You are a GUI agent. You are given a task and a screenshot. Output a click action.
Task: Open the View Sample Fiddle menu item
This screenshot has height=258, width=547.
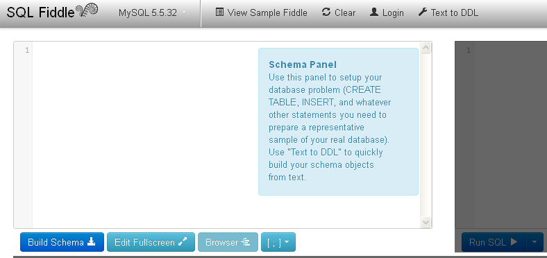pos(261,13)
